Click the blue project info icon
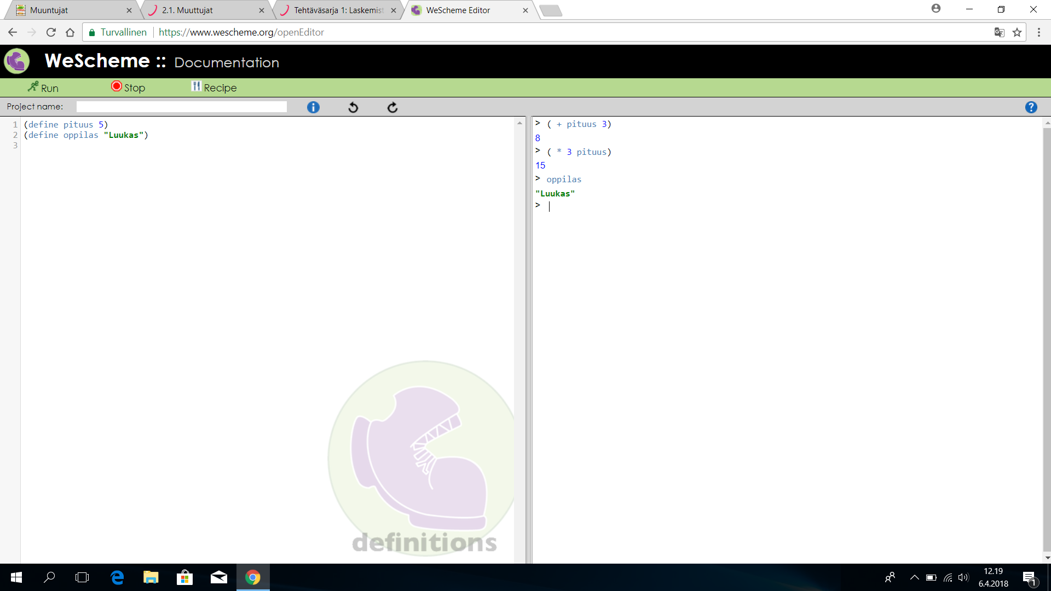Image resolution: width=1051 pixels, height=591 pixels. [313, 107]
